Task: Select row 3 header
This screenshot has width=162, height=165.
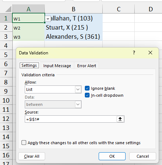Action: (x=6, y=36)
